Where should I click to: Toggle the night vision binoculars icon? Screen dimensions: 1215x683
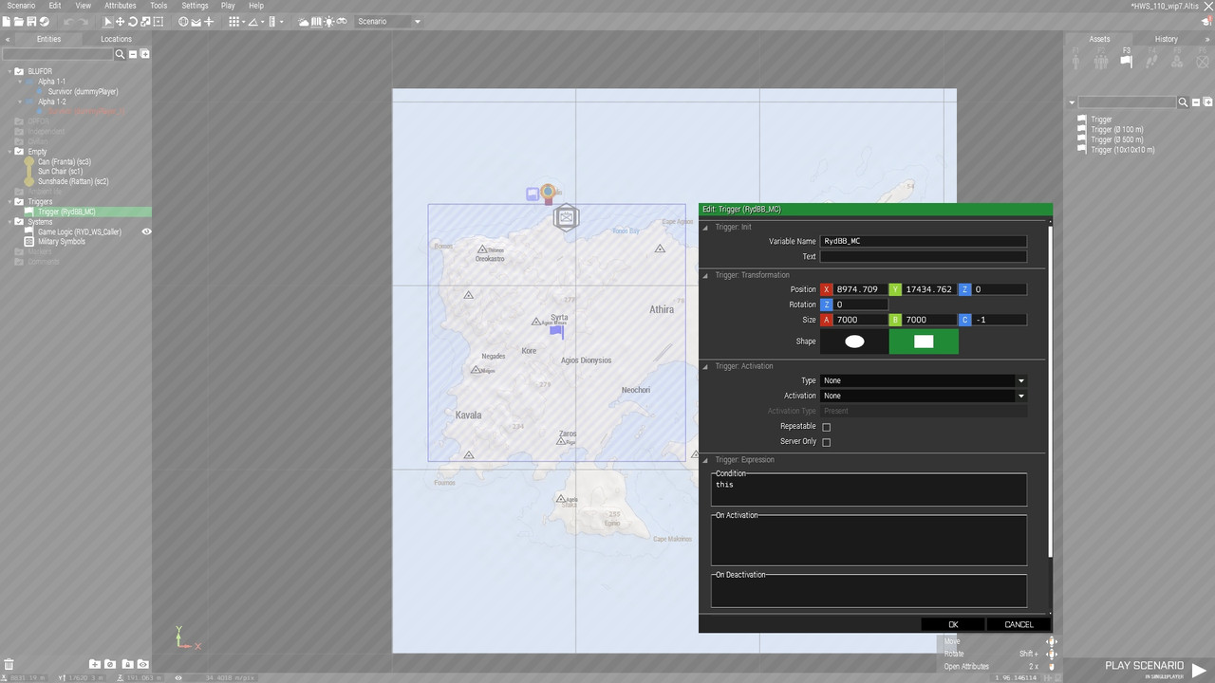point(342,22)
